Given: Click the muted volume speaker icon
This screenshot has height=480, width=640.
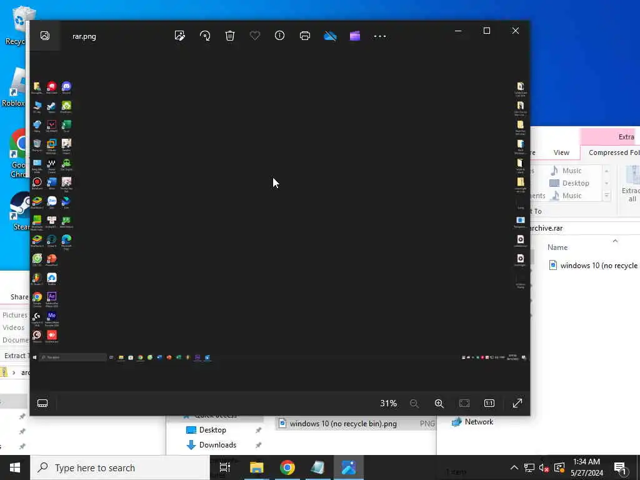Looking at the screenshot, I should coord(544,467).
